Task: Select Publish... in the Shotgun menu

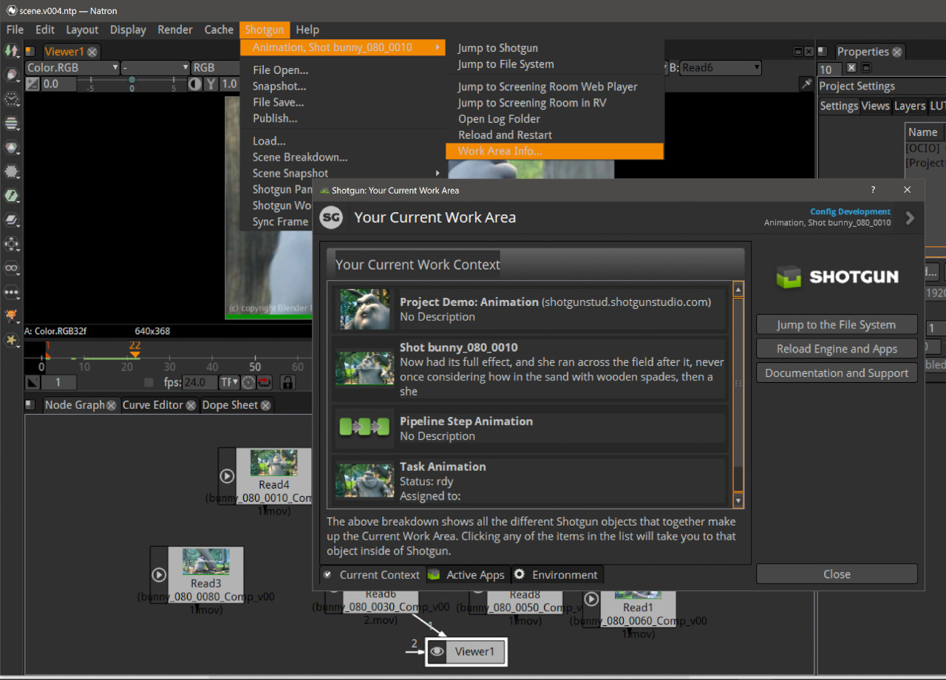Action: point(275,118)
